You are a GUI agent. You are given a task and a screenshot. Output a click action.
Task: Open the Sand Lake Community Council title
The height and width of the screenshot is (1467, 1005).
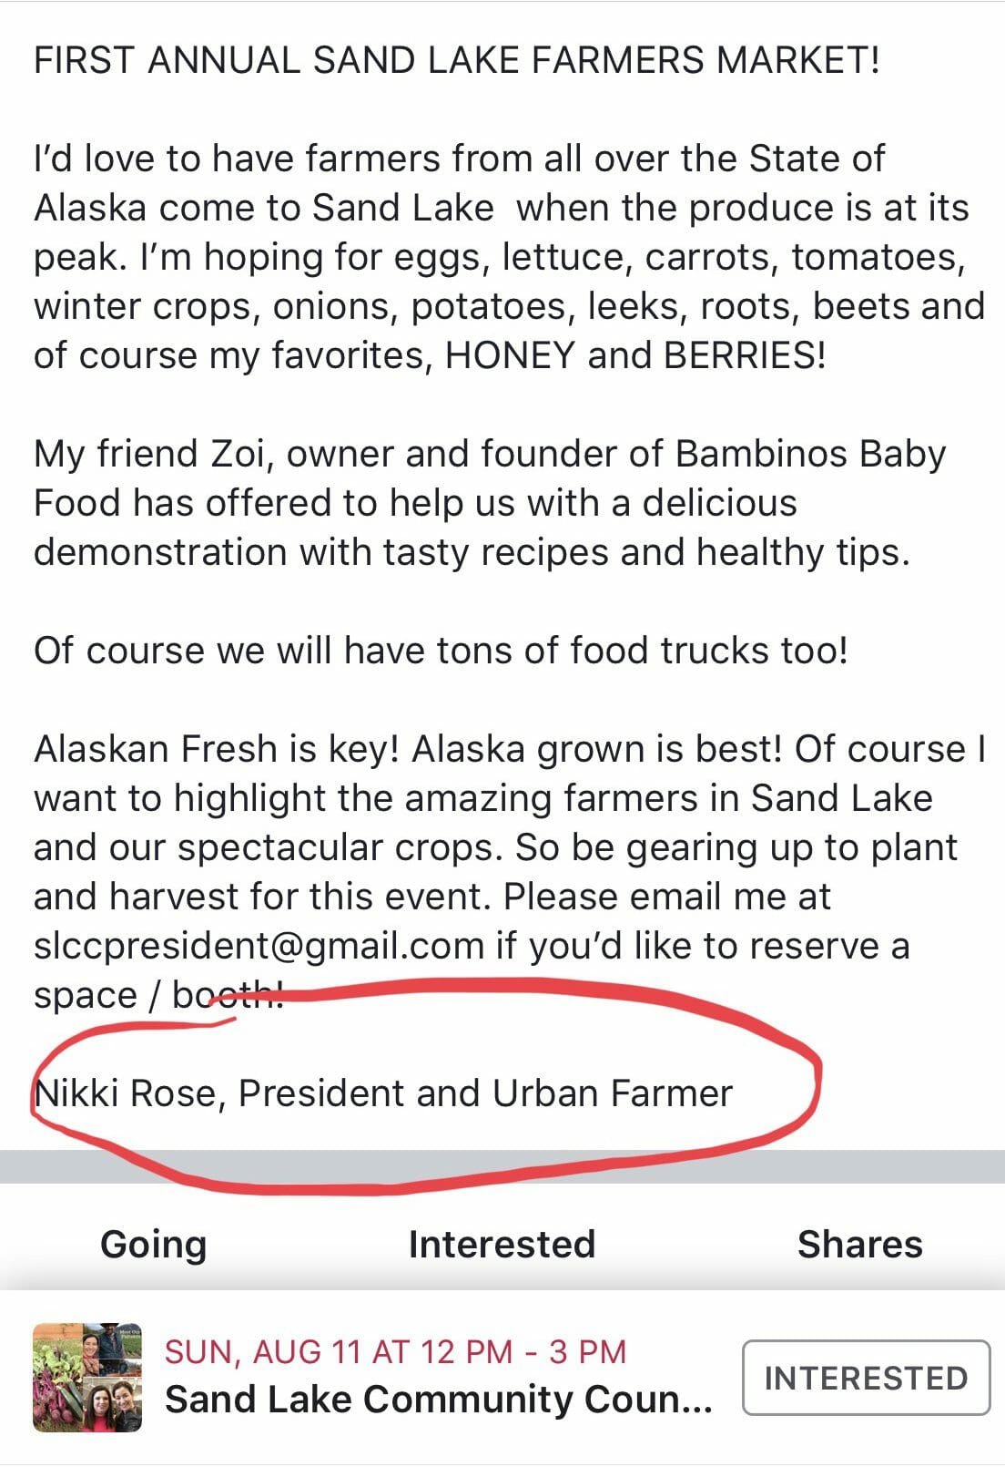[x=438, y=1400]
